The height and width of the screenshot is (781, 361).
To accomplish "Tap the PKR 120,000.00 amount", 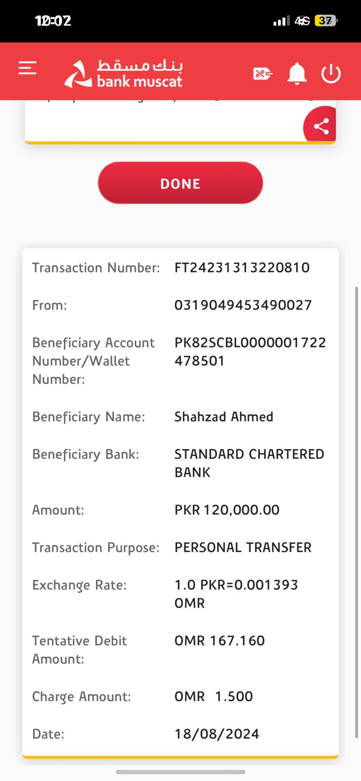I will tap(227, 510).
